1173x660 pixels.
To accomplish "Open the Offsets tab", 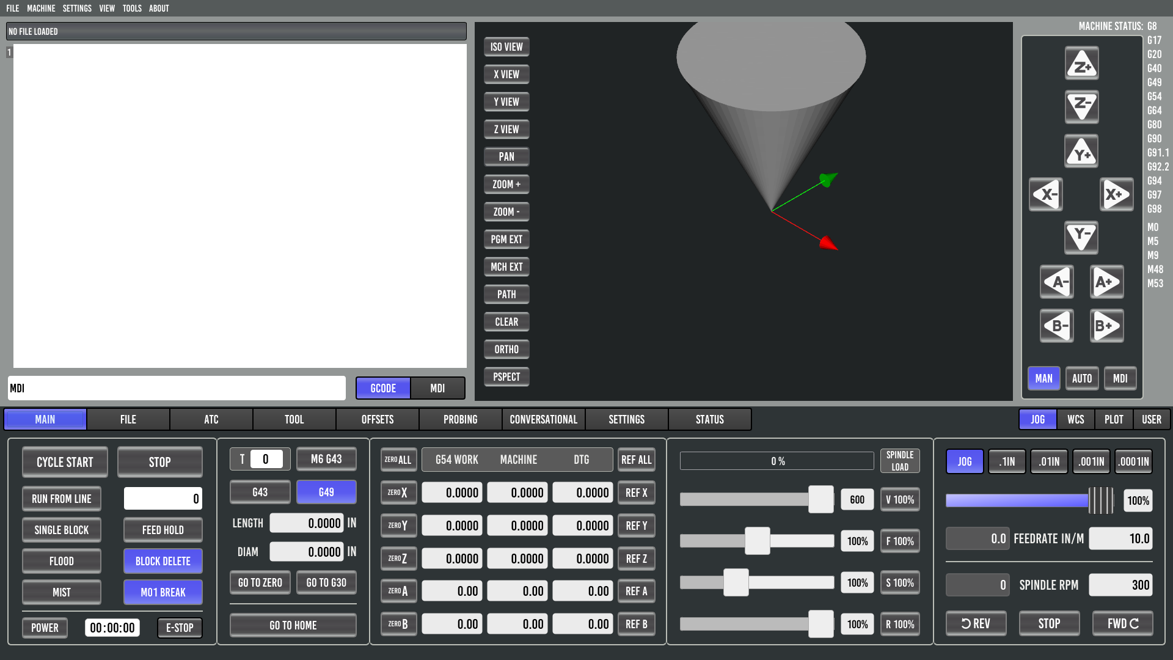I will click(377, 419).
